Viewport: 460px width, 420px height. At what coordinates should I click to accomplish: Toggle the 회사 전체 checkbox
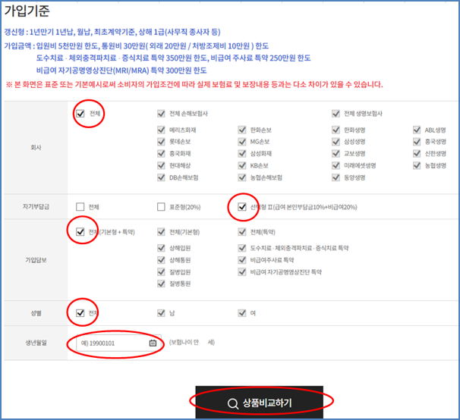pos(80,114)
